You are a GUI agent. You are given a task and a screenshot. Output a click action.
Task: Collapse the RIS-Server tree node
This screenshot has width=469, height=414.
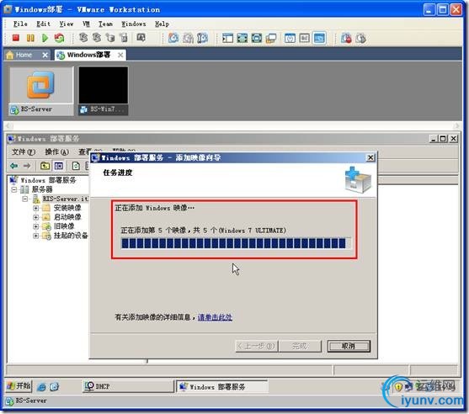pos(24,199)
